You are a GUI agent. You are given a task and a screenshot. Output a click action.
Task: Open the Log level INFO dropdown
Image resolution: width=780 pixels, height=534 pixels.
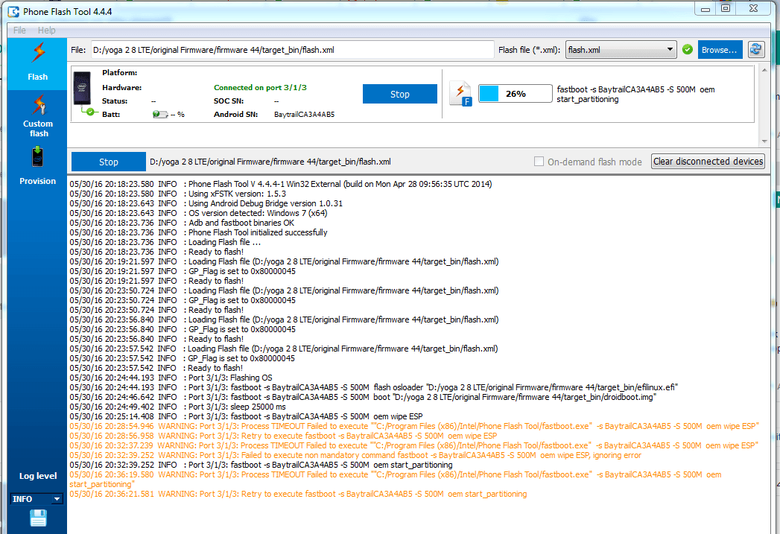(37, 499)
